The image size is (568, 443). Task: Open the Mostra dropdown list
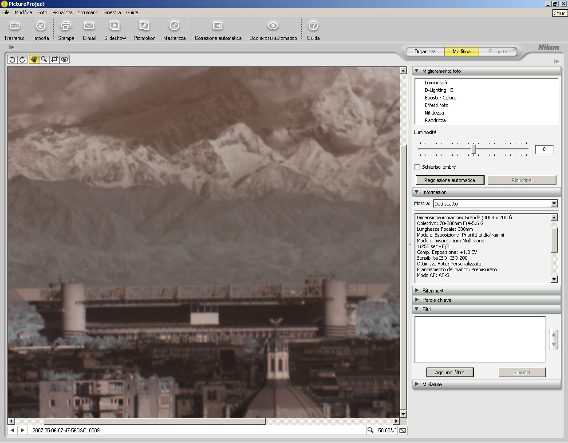554,204
